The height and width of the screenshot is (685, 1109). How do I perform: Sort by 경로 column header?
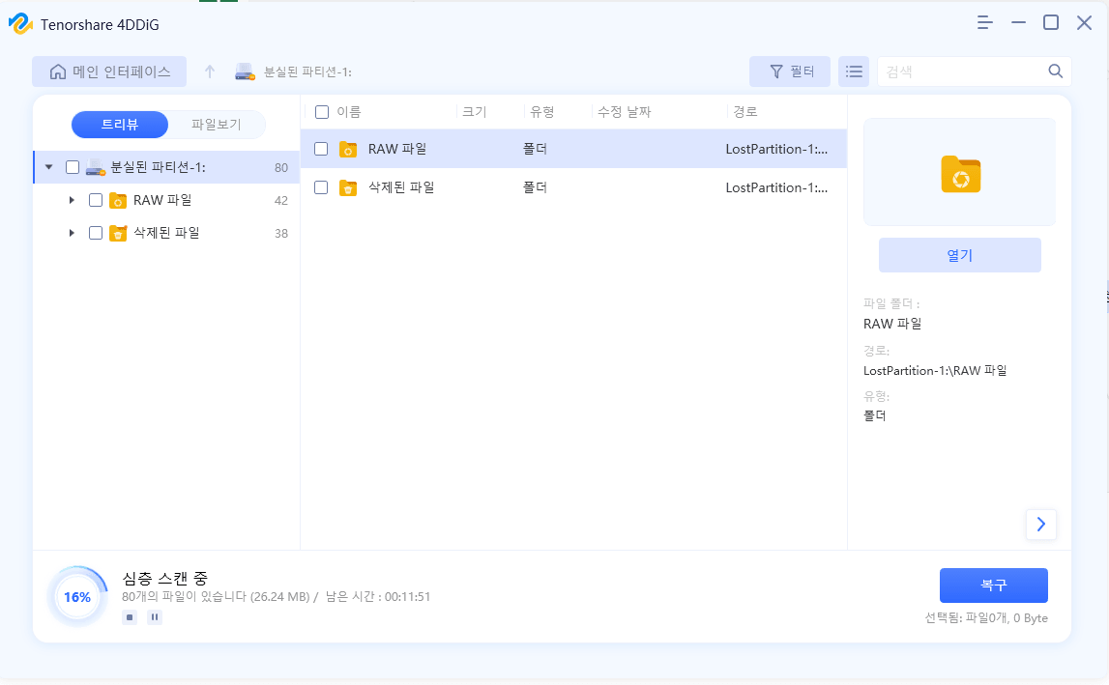click(x=744, y=112)
